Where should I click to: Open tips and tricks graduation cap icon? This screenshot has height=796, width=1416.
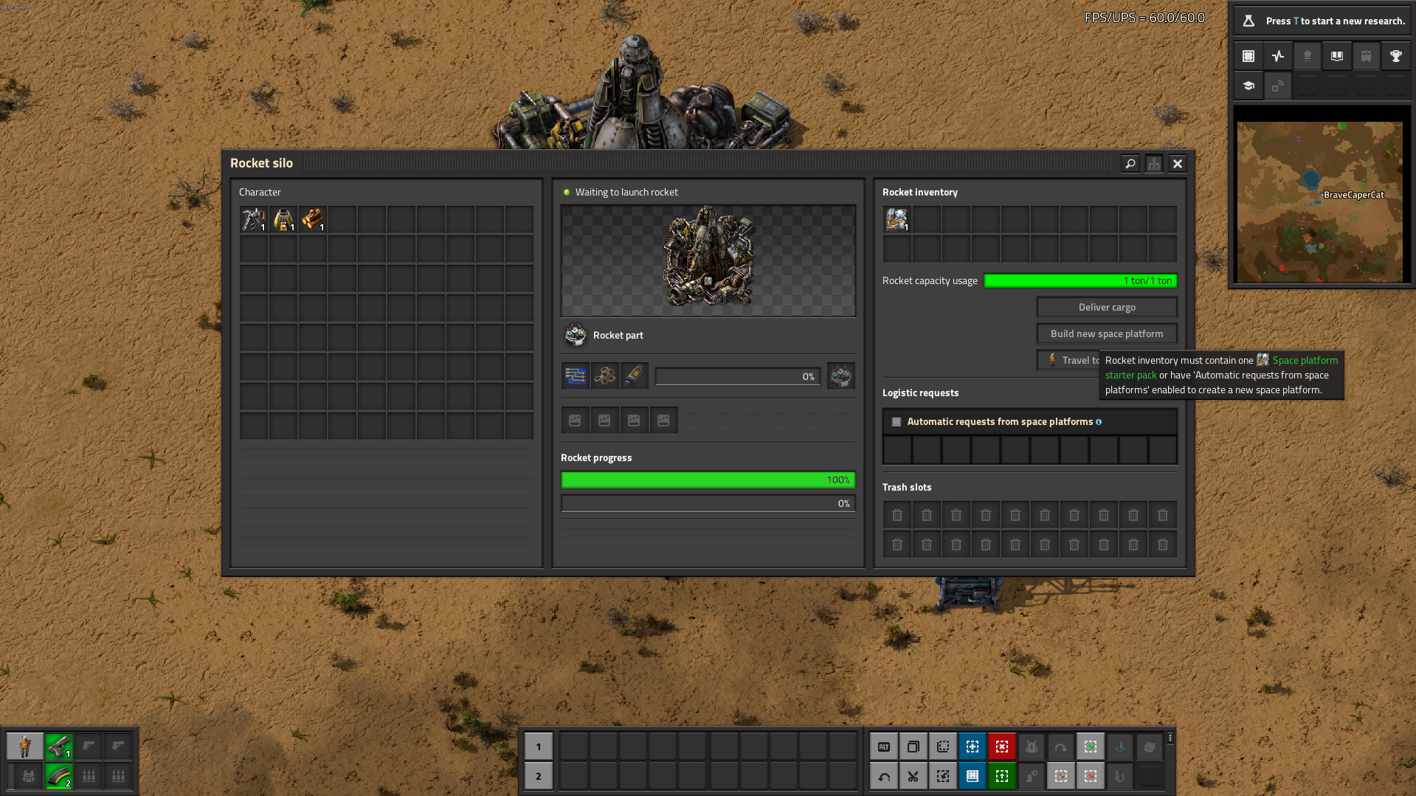(1249, 86)
